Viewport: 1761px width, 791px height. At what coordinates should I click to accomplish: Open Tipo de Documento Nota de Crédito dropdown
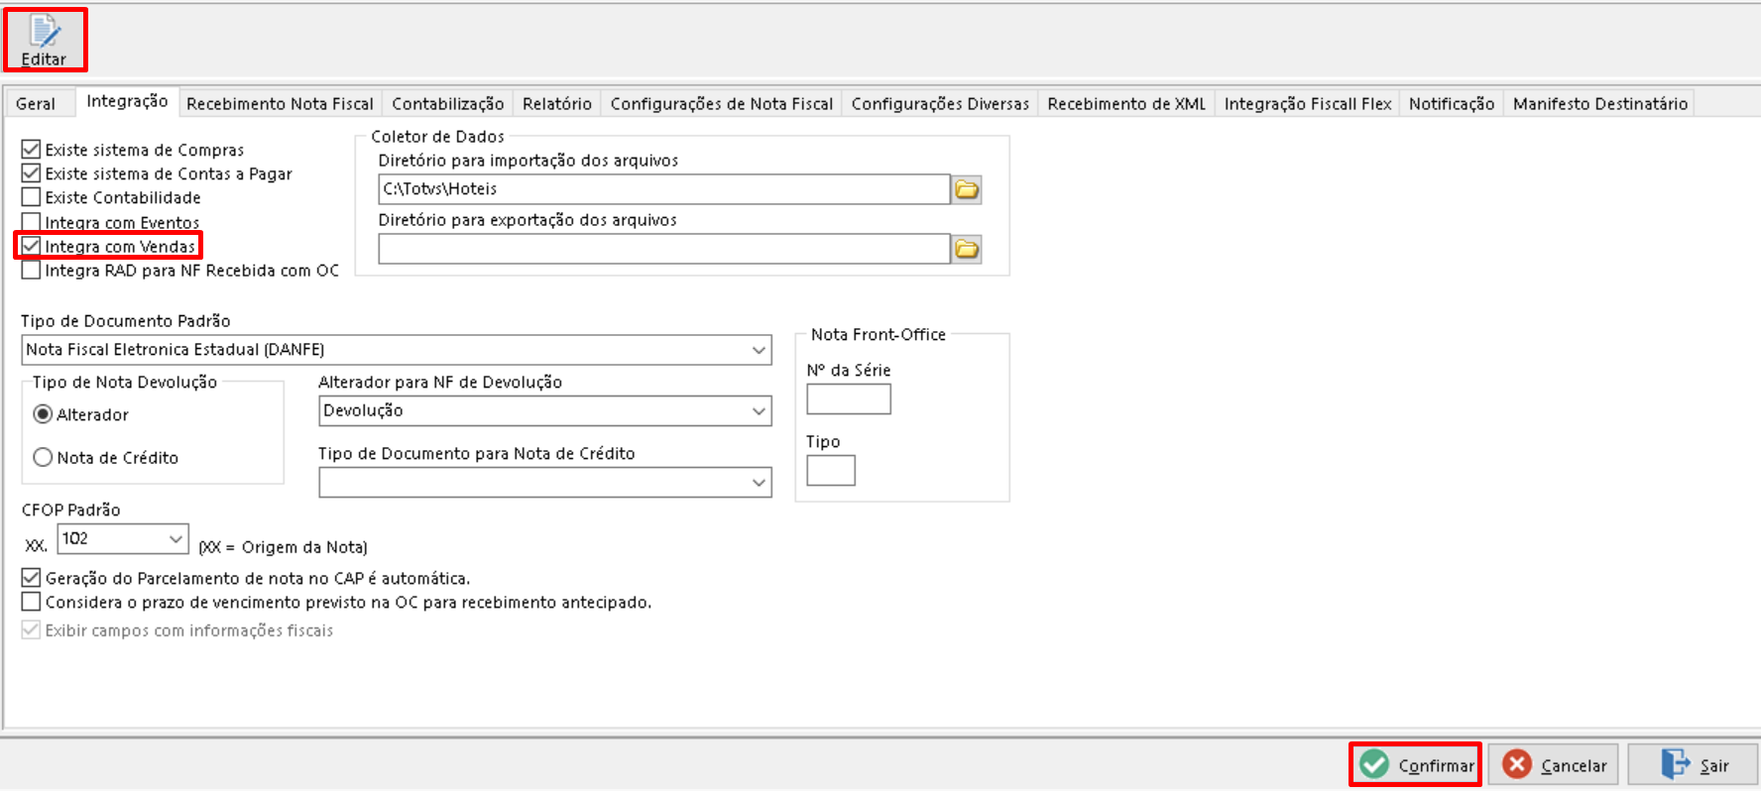click(759, 483)
